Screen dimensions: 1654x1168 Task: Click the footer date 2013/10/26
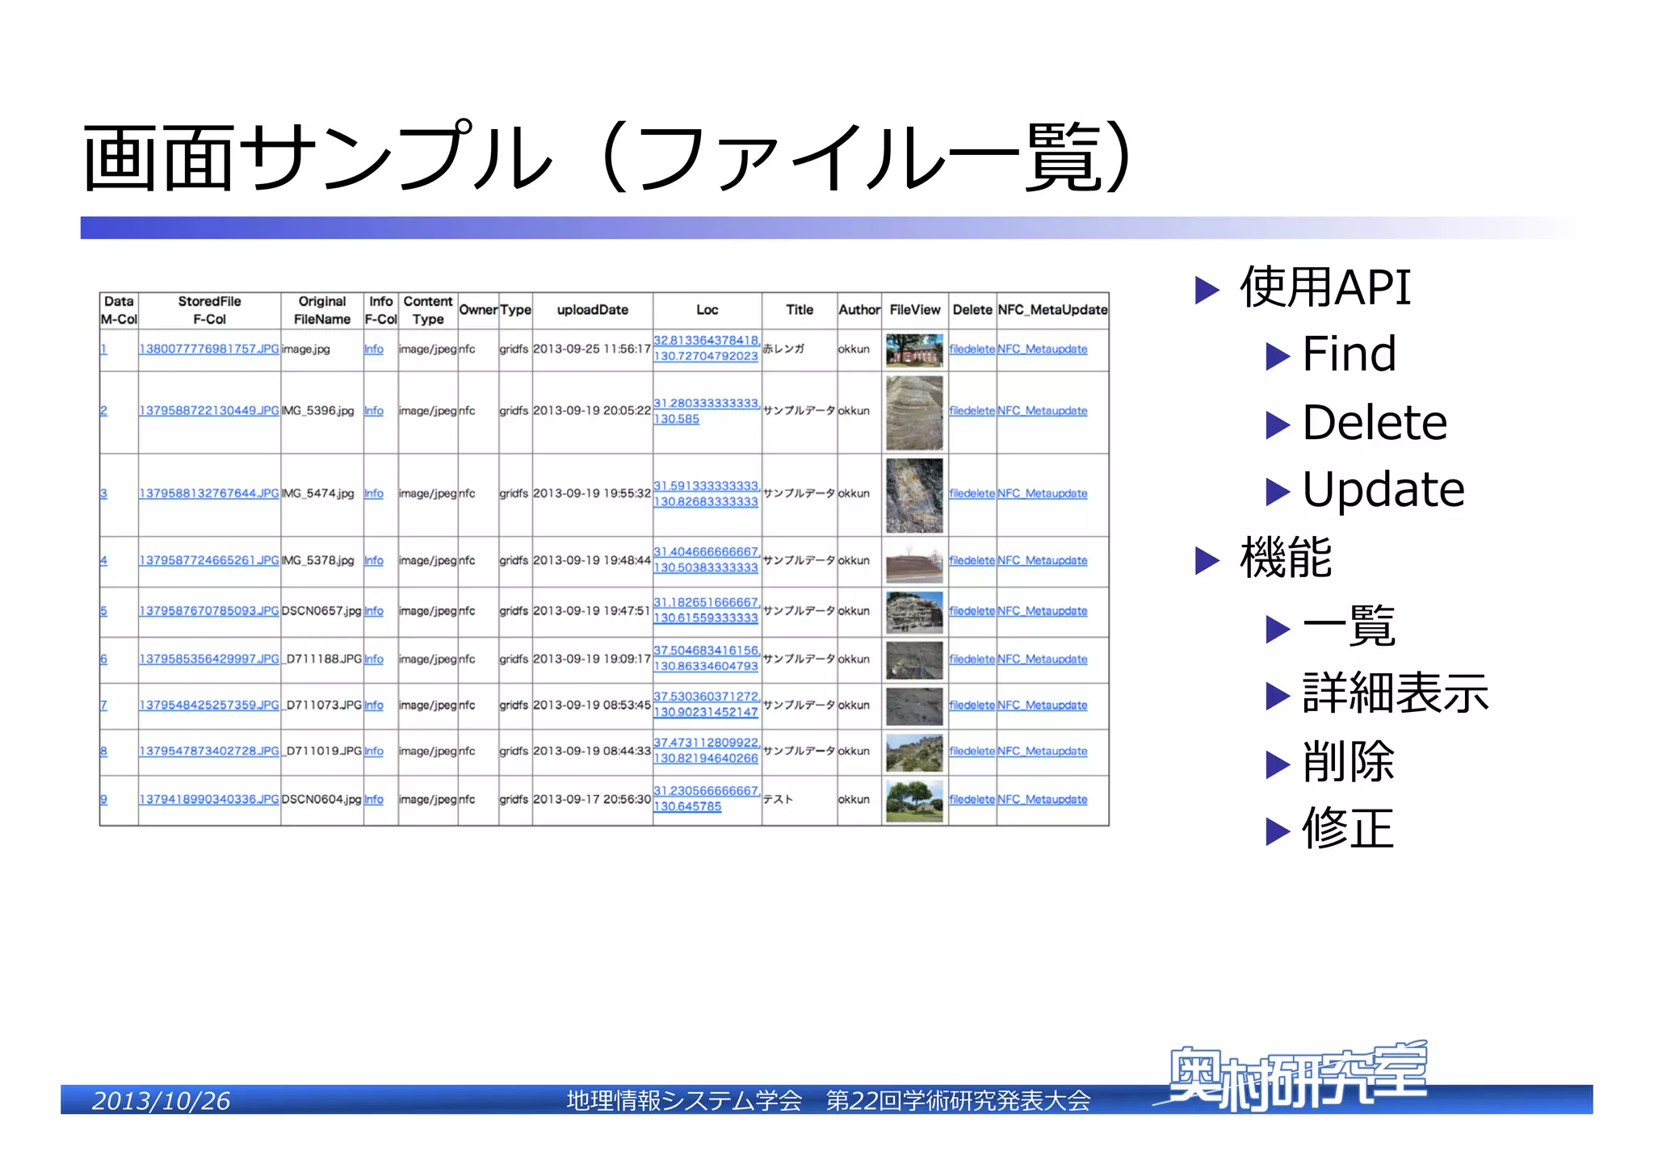161,1100
